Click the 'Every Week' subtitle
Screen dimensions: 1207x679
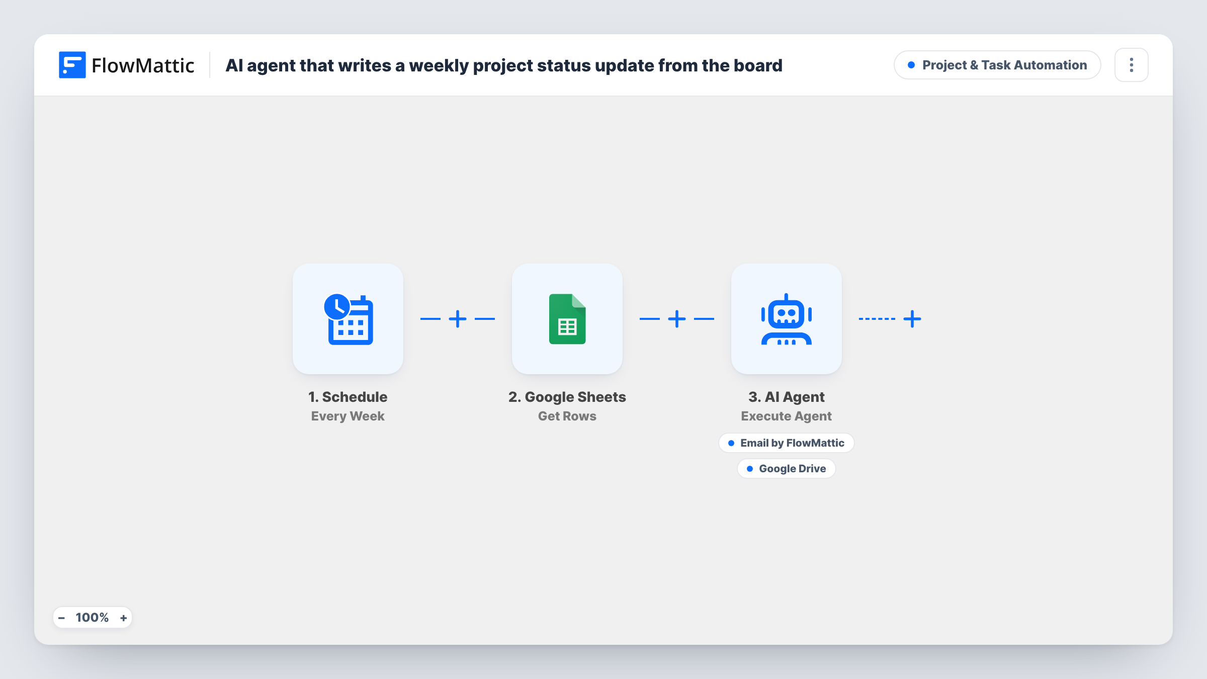click(x=348, y=416)
